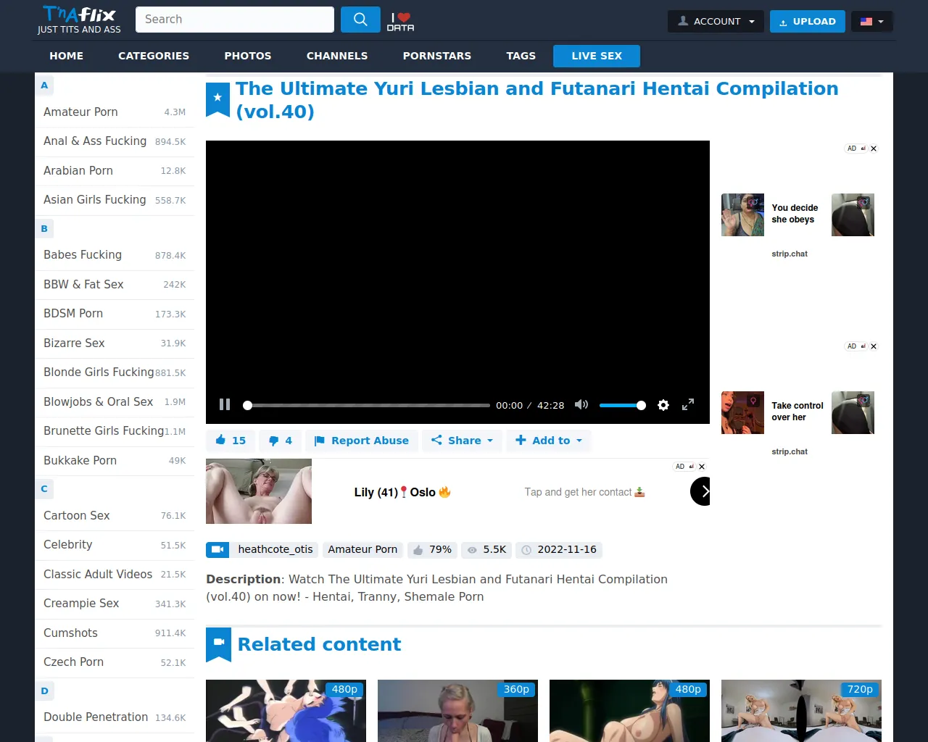
Task: Click the magnifier search button
Action: pos(360,20)
